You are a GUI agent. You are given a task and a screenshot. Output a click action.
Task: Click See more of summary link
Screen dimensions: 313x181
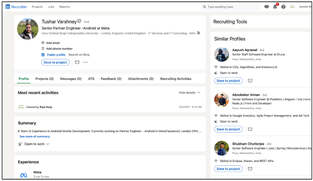35,136
